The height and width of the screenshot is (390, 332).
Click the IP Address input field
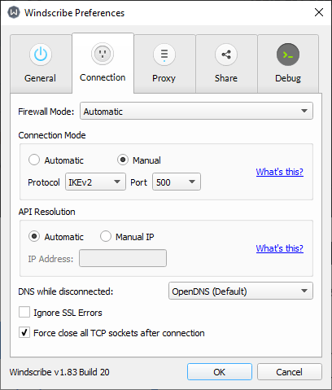click(123, 258)
